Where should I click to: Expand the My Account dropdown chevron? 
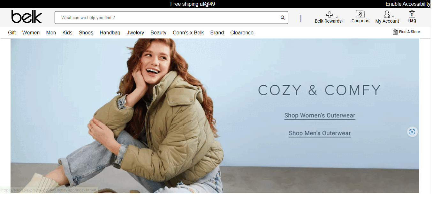tap(393, 17)
